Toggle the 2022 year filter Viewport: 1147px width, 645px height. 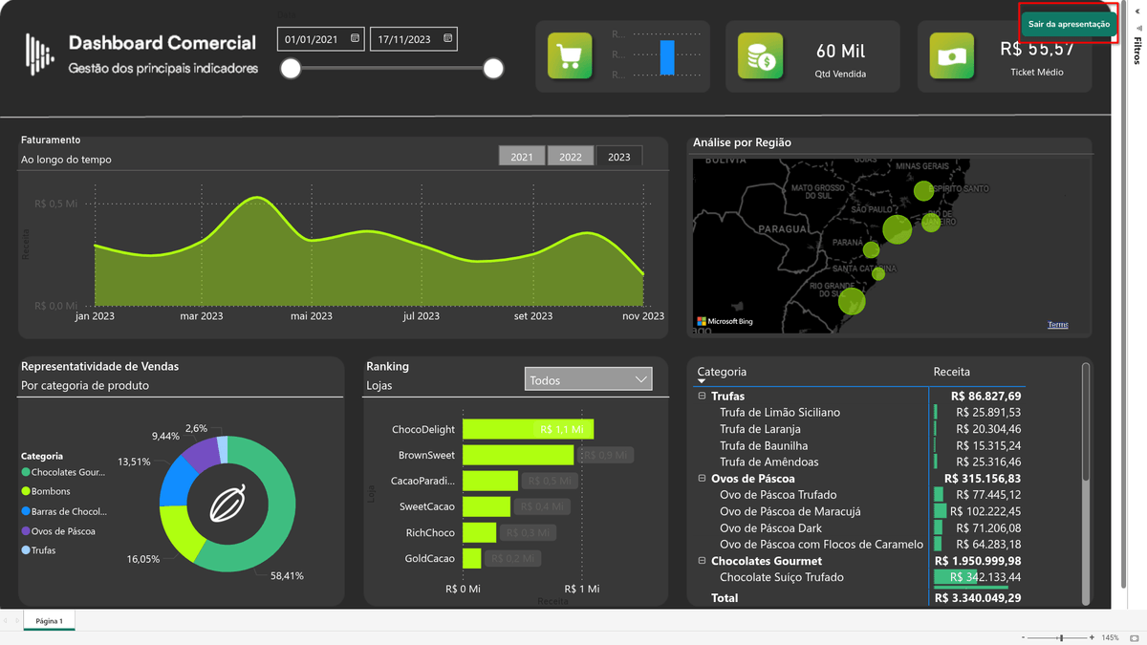tap(571, 157)
